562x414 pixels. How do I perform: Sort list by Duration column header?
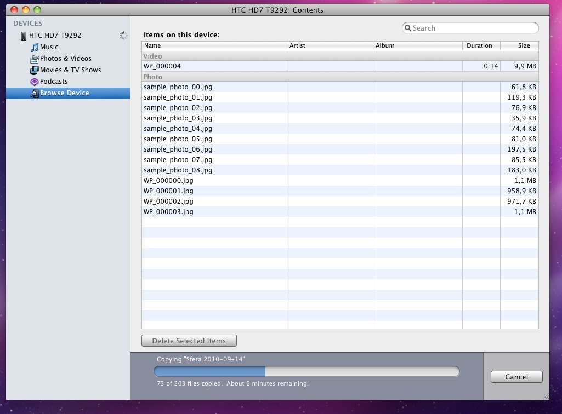[x=481, y=45]
